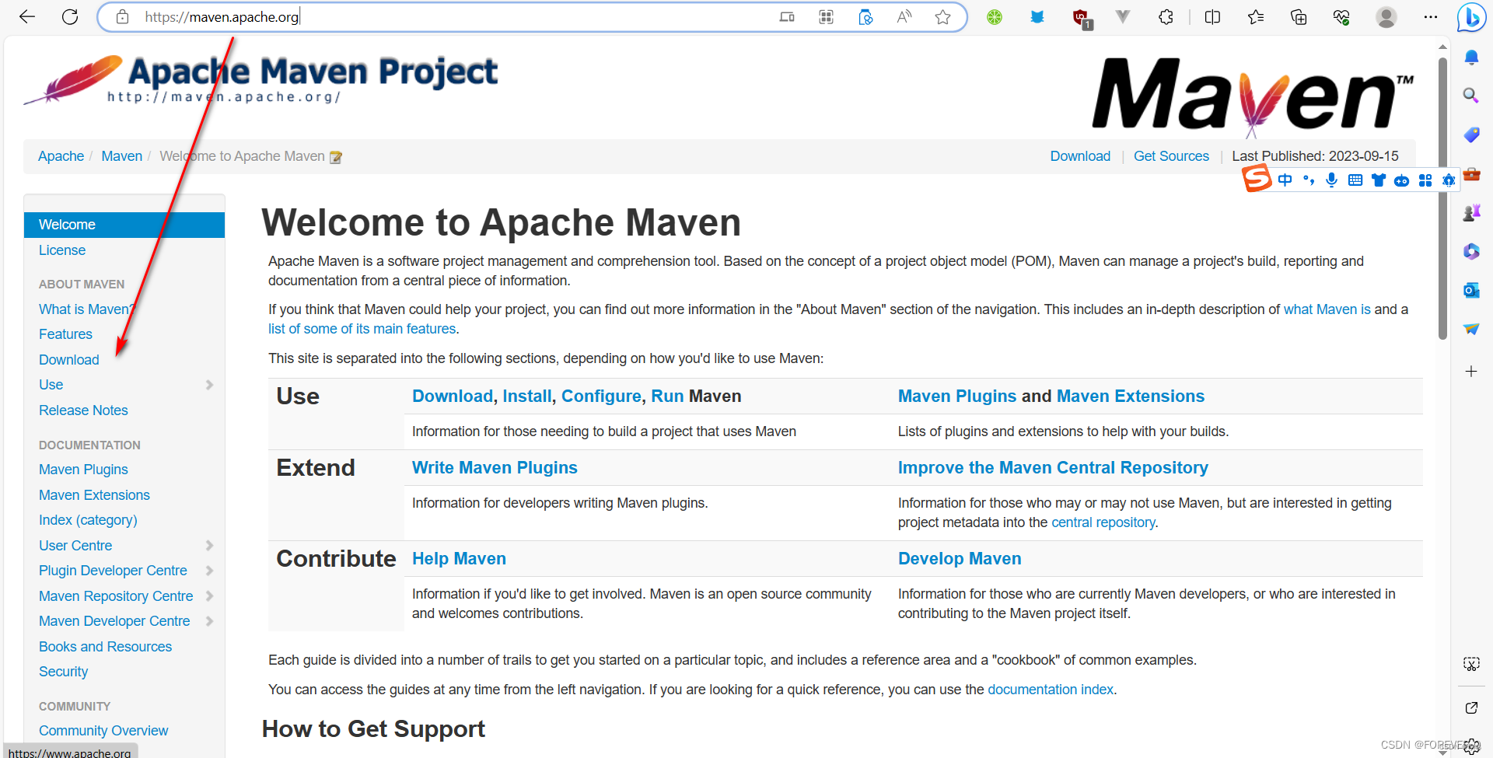
Task: Click the Get Sources link
Action: coord(1171,155)
